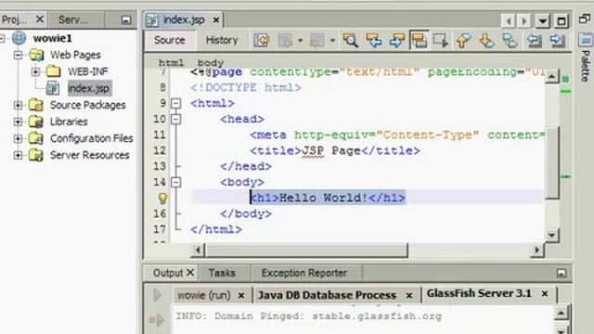Click the wowie1 project globe icon
The height and width of the screenshot is (334, 594).
19,38
